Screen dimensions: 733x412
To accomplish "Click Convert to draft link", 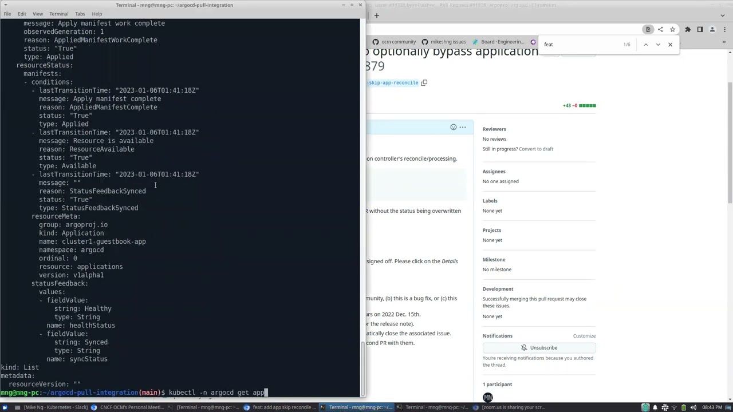I will click(536, 149).
